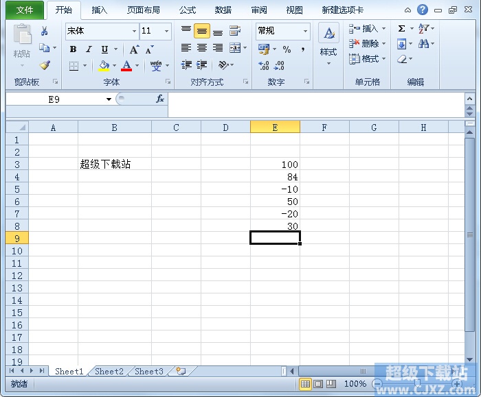
Task: Click the fx insert function button
Action: coord(160,99)
